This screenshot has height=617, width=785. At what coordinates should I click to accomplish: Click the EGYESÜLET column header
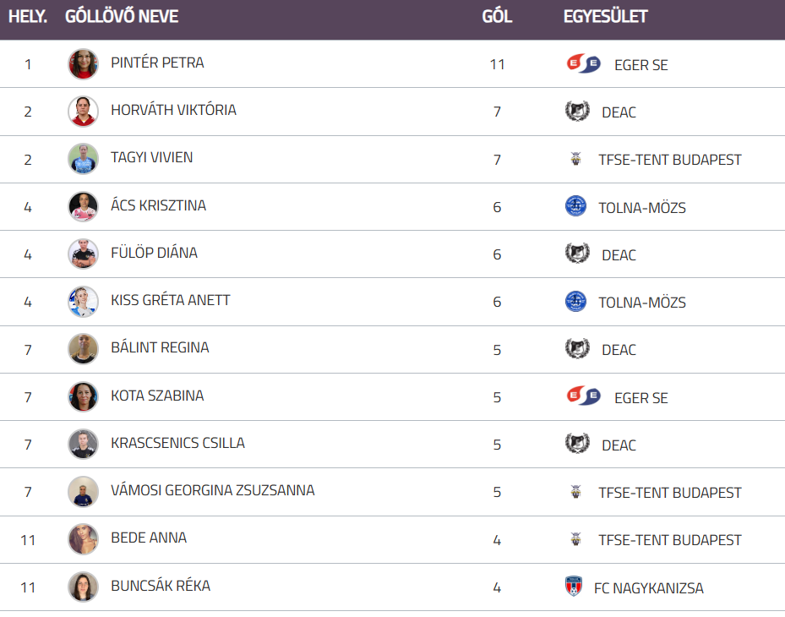[605, 16]
